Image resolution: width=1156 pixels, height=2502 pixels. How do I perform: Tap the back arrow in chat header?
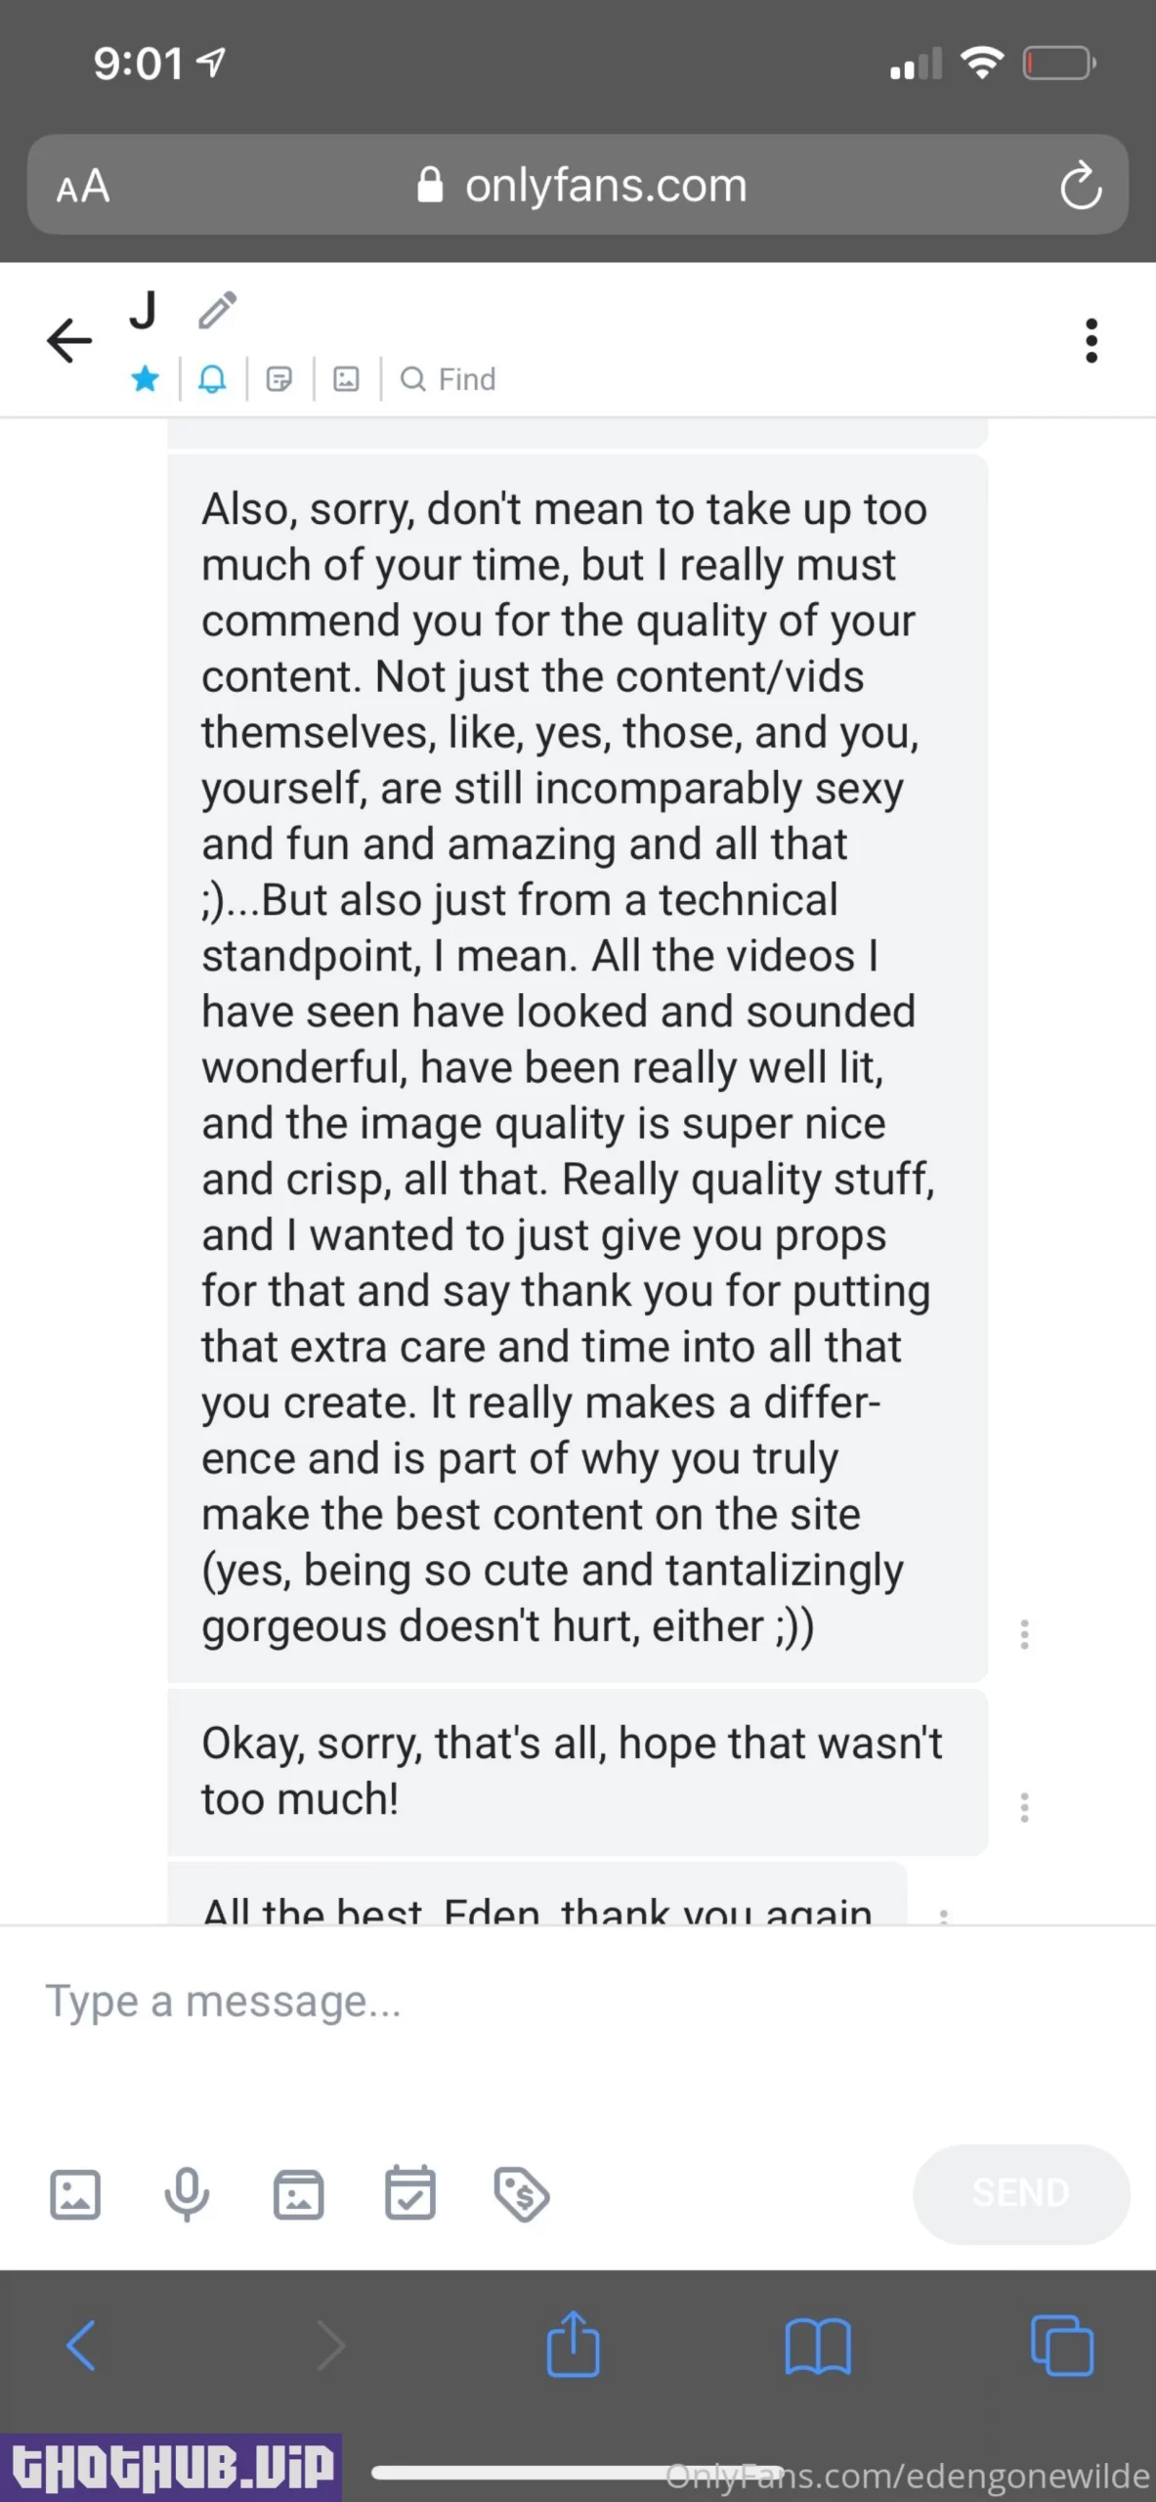68,340
